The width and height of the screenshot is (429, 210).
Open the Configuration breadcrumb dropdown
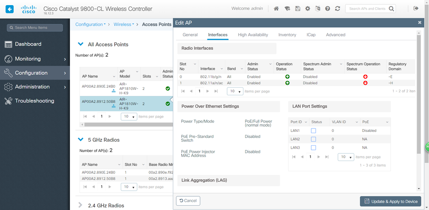pos(91,24)
